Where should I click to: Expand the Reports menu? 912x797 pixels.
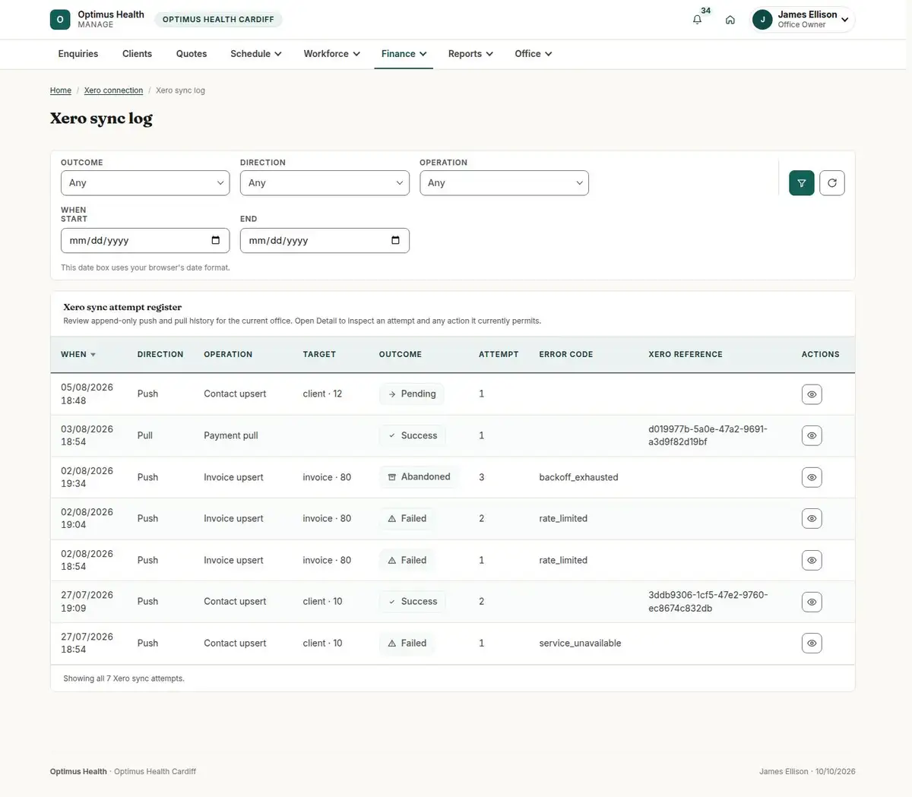point(470,54)
